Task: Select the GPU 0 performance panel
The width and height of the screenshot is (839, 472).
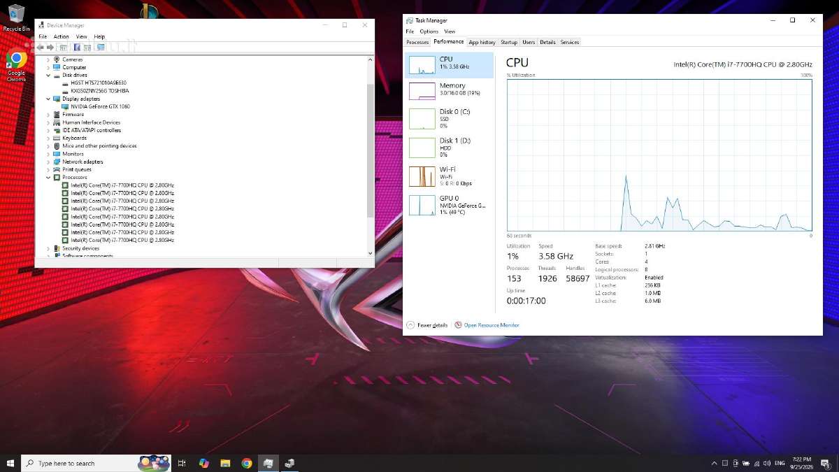Action: click(x=450, y=205)
